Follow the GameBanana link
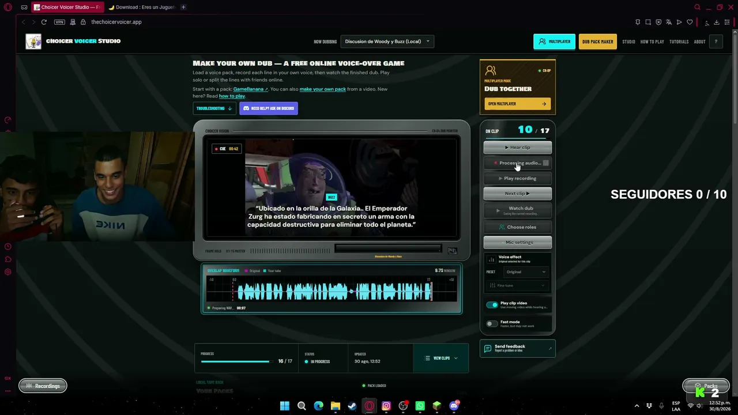 [x=250, y=89]
